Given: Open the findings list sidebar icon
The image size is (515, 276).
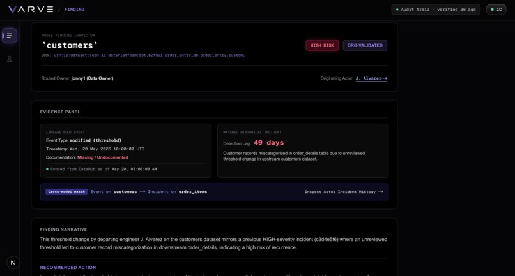Looking at the screenshot, I should tap(10, 36).
